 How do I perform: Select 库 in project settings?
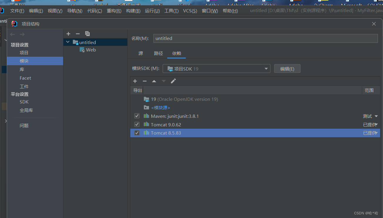tap(22, 70)
